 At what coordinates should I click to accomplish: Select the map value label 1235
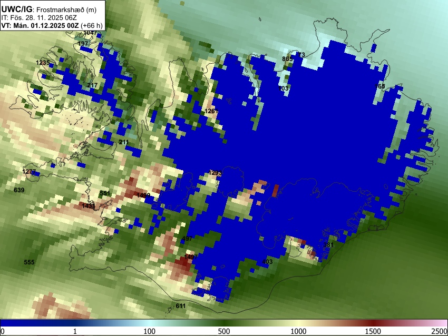(x=43, y=63)
